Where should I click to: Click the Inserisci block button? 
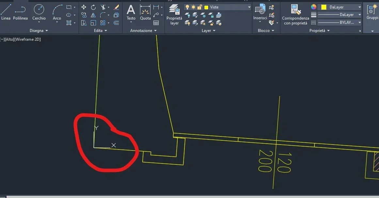(260, 12)
